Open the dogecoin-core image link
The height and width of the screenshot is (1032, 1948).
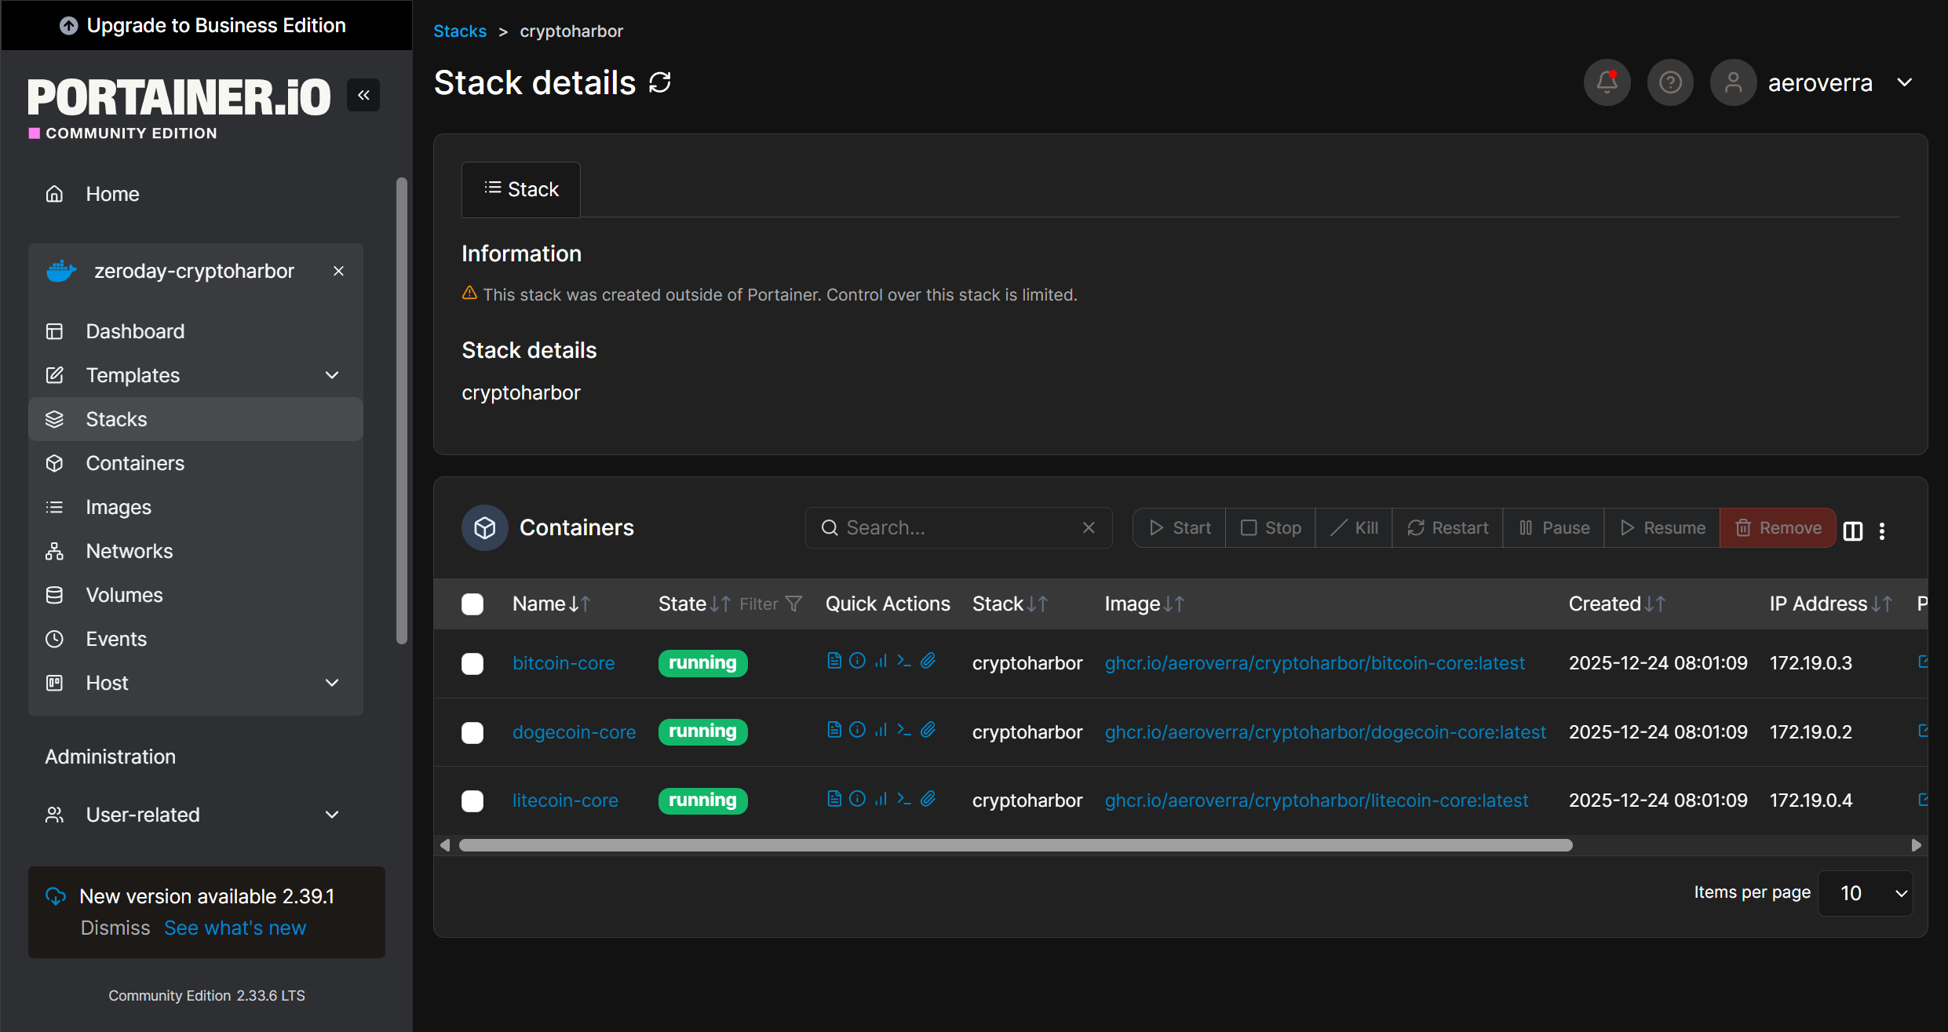pos(1325,732)
